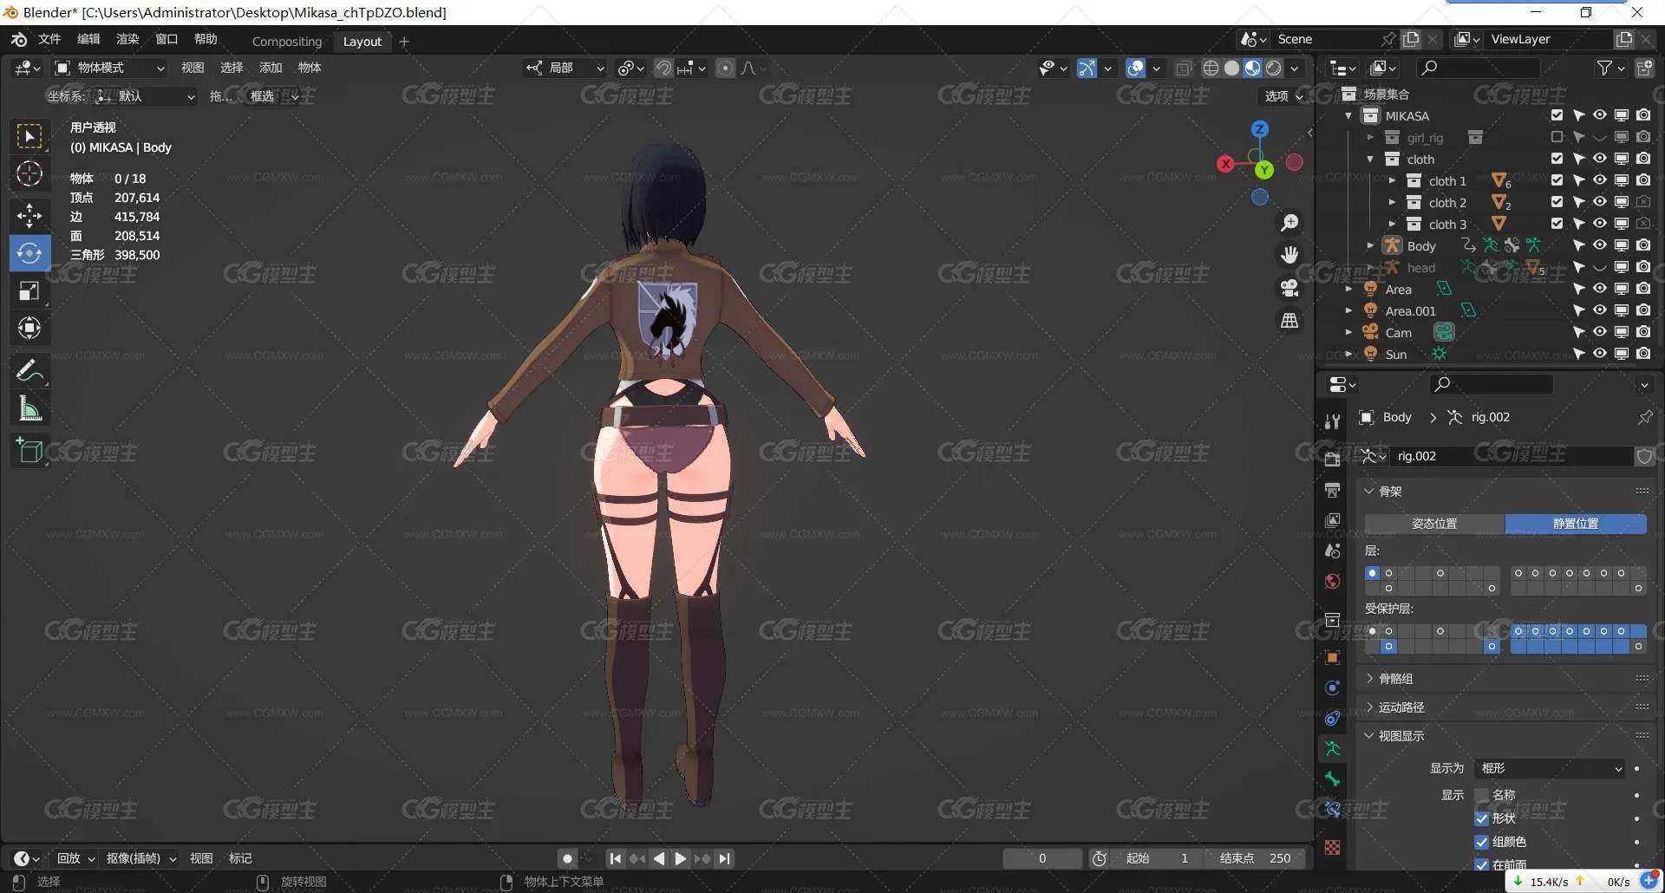Viewport: 1665px width, 893px height.
Task: Switch to rendered viewport shading
Action: (x=1274, y=68)
